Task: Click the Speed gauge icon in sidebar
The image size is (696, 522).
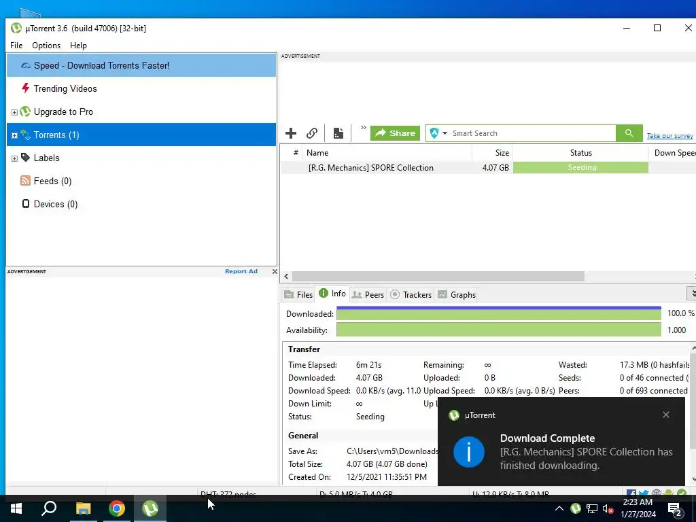Action: tap(26, 66)
